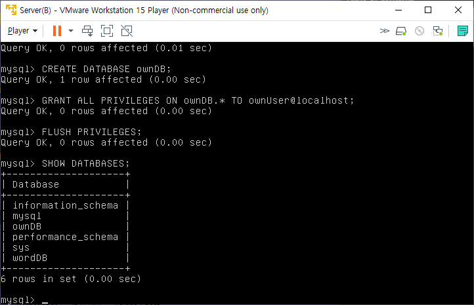Click the wordDB entry in the table
474x305 pixels.
click(x=30, y=258)
